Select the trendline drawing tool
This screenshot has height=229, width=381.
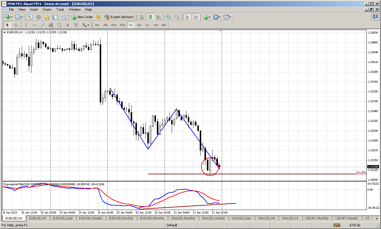click(42, 25)
